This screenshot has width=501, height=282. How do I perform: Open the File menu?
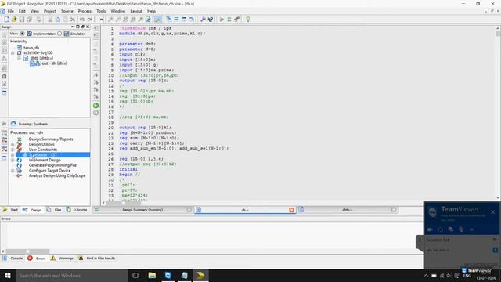coord(10,11)
